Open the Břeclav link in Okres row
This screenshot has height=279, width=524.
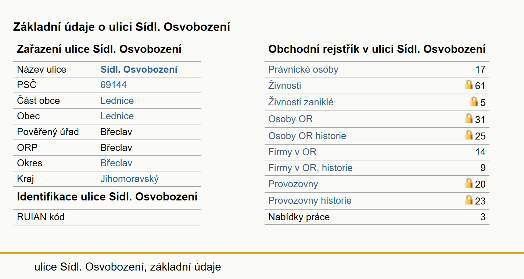click(116, 163)
